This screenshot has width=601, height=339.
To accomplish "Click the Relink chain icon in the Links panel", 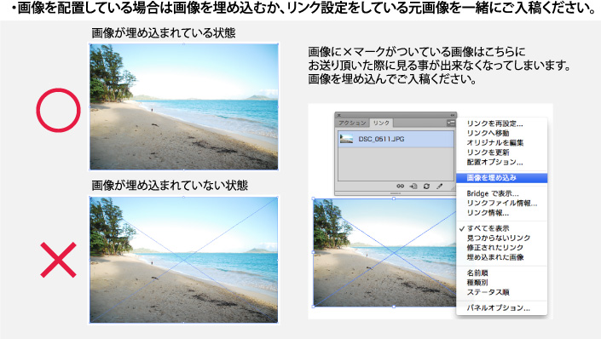I will (400, 187).
